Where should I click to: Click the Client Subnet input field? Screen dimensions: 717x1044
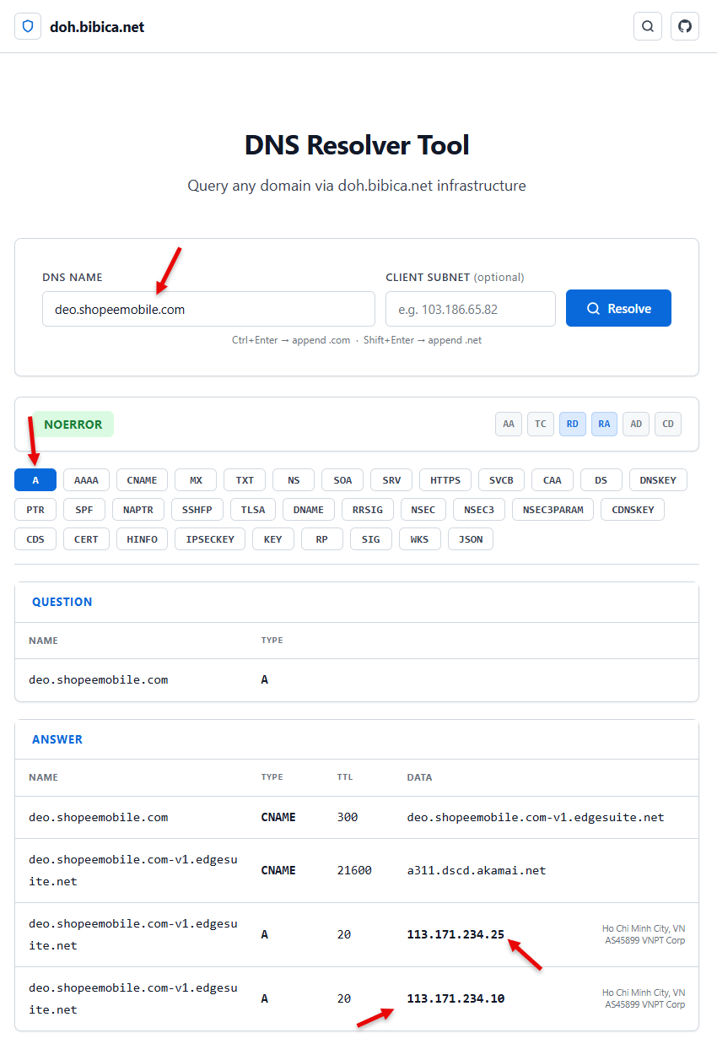(471, 309)
